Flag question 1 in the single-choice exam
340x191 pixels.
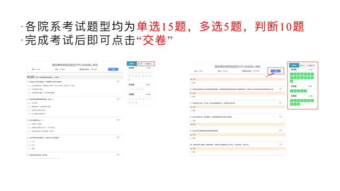point(118,82)
